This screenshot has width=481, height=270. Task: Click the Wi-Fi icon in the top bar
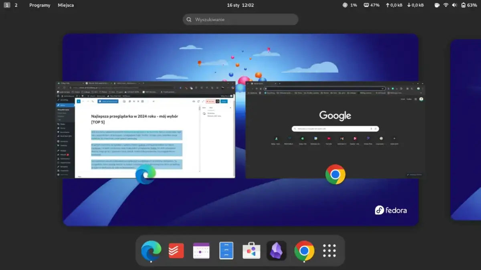coord(446,5)
